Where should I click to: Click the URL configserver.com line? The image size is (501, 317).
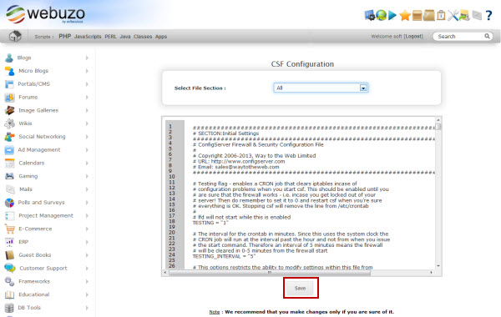pyautogui.click(x=239, y=162)
